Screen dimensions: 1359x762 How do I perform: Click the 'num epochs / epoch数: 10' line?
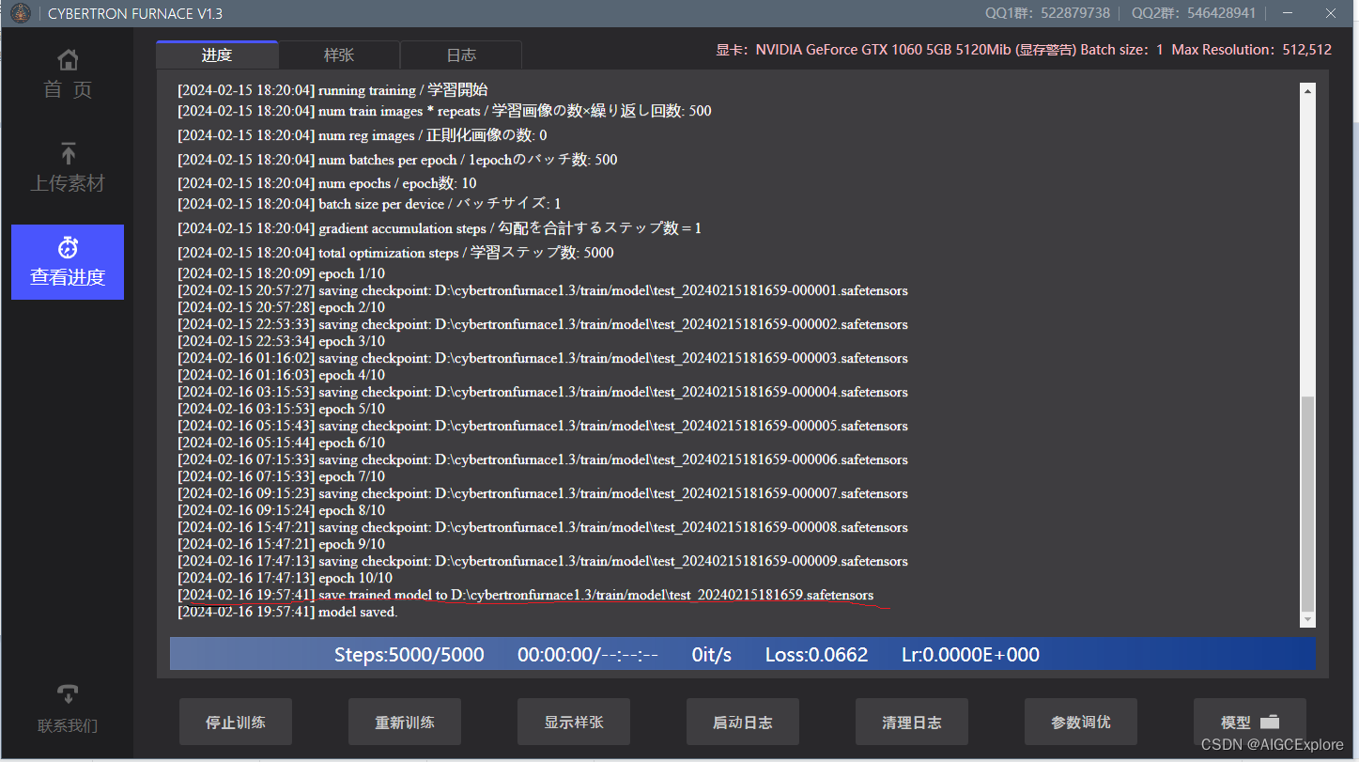(327, 183)
